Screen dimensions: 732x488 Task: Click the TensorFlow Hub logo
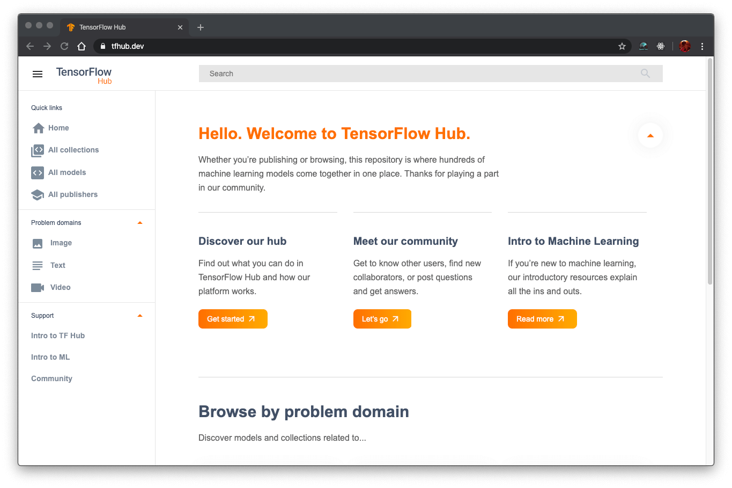coord(83,74)
